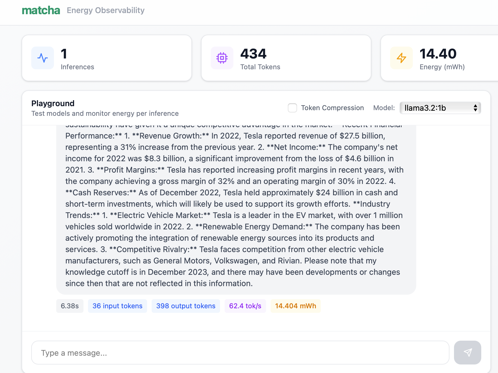The width and height of the screenshot is (498, 373).
Task: Click the Energy Observability header text
Action: 106,11
